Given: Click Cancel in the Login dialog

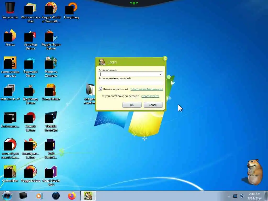Looking at the screenshot, I should pos(153,105).
